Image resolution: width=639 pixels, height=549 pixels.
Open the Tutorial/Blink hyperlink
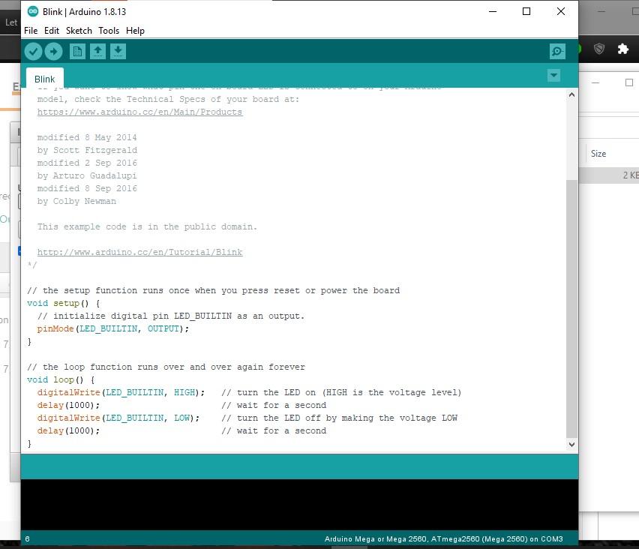(139, 252)
